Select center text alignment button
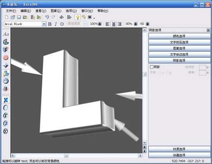The image size is (212, 164). click(113, 24)
